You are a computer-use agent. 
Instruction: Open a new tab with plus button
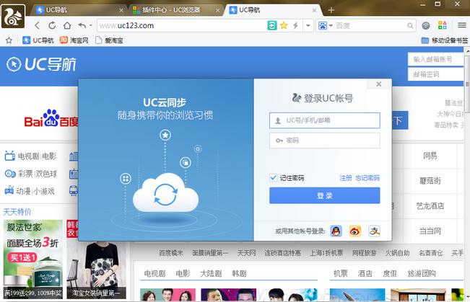(x=331, y=10)
